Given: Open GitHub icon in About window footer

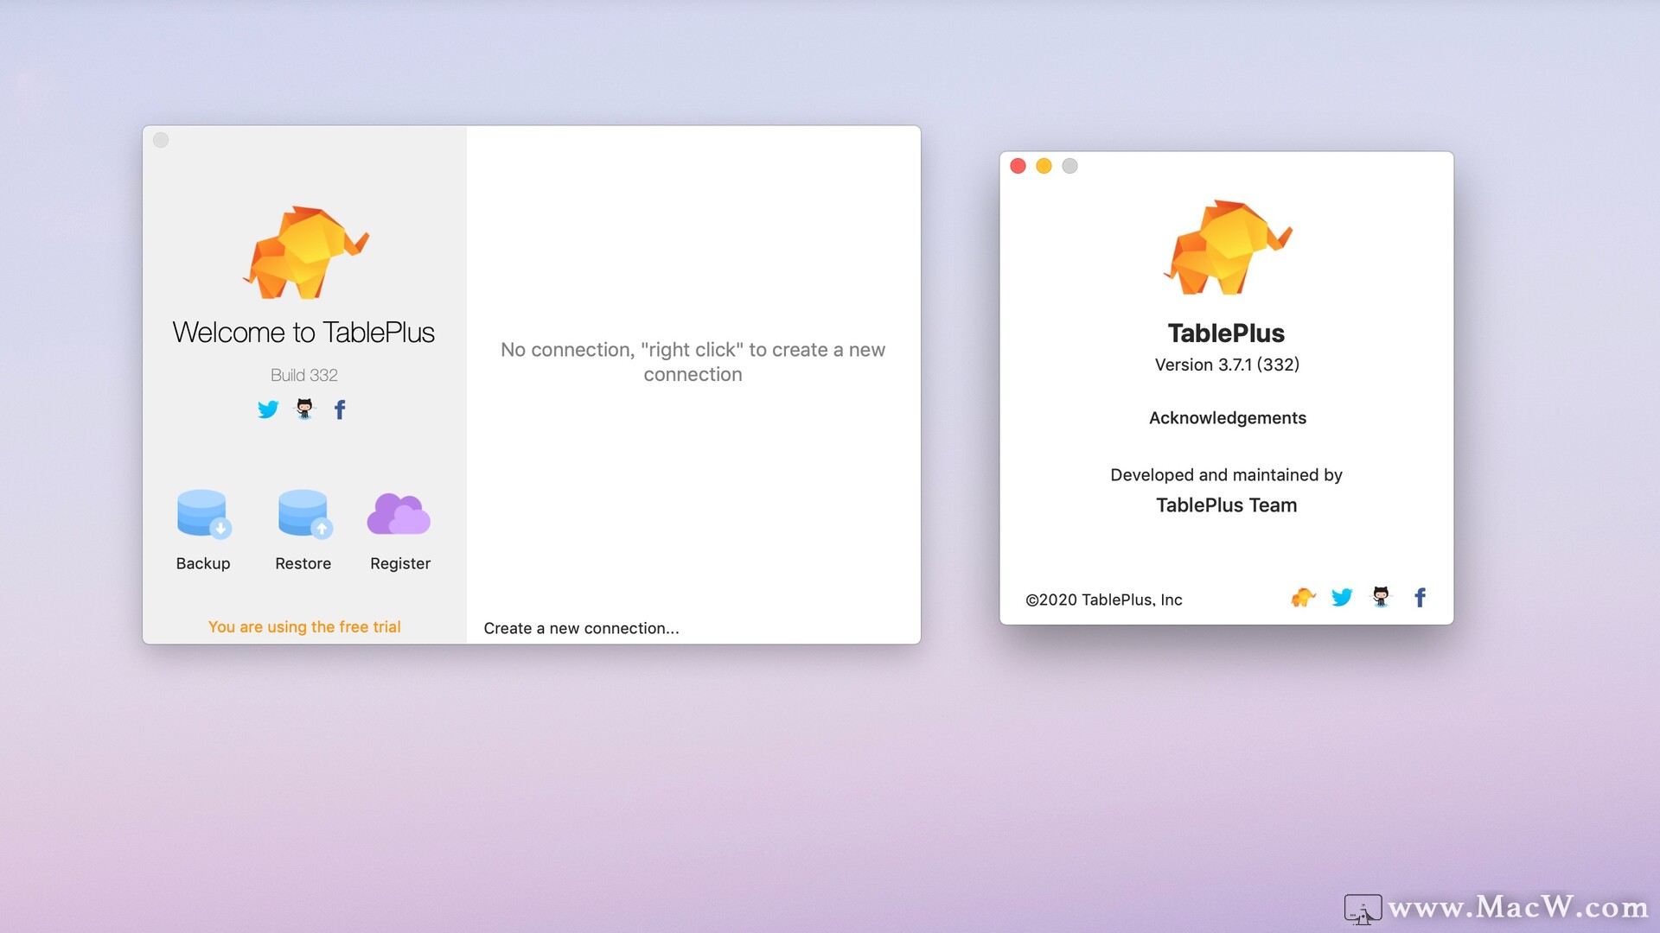Looking at the screenshot, I should pyautogui.click(x=1381, y=597).
